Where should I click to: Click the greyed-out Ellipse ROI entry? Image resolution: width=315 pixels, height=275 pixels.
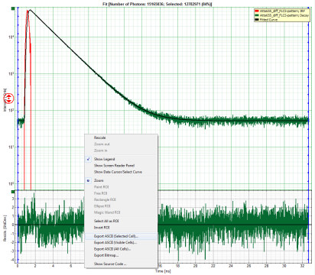pyautogui.click(x=121, y=206)
